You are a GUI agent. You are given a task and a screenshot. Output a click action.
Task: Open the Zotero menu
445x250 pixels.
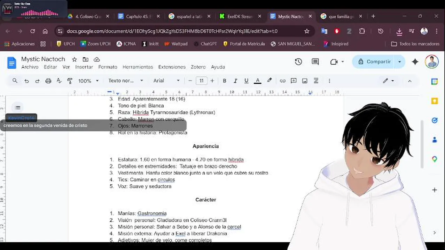coord(198,67)
